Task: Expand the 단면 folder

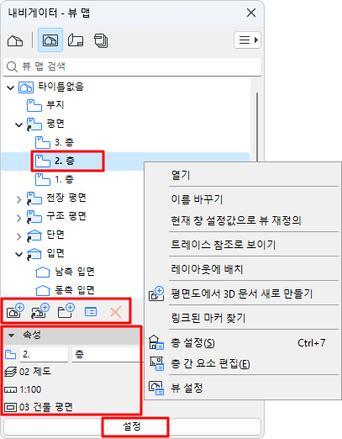Action: (x=18, y=236)
